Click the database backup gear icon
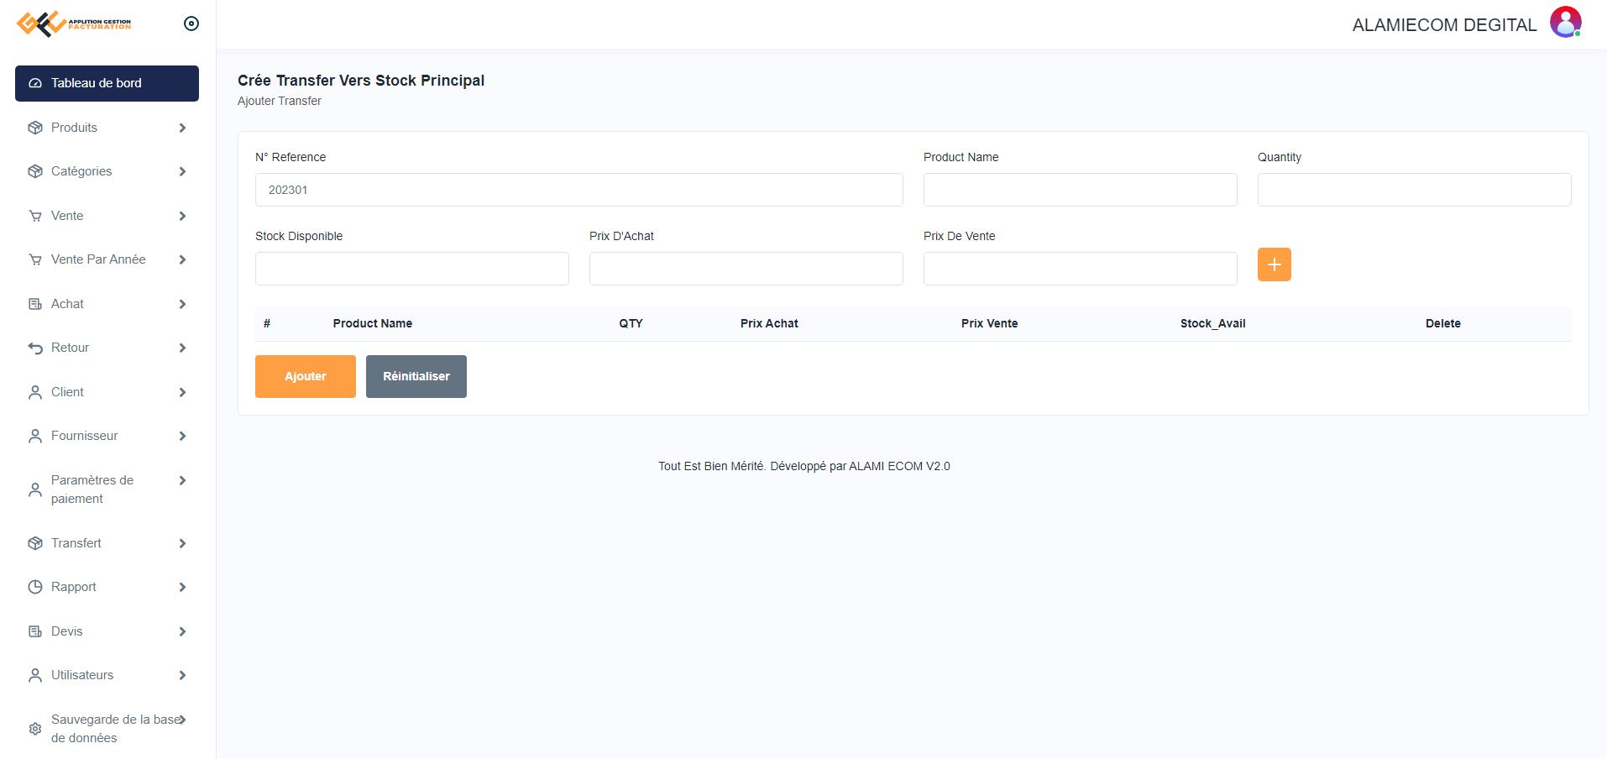 point(35,729)
